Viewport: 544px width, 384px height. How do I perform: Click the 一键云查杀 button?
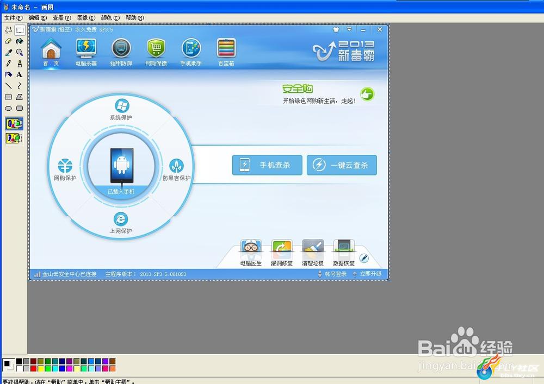342,165
